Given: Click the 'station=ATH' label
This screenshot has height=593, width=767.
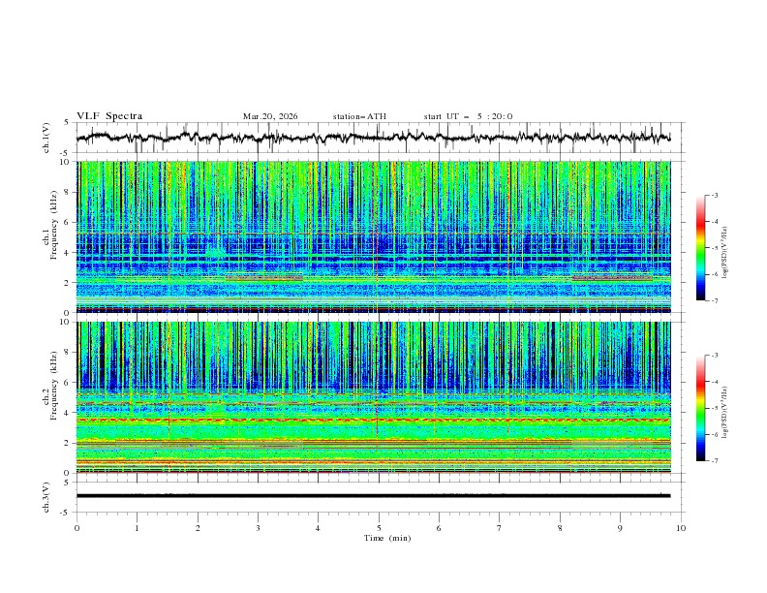Looking at the screenshot, I should tap(359, 116).
